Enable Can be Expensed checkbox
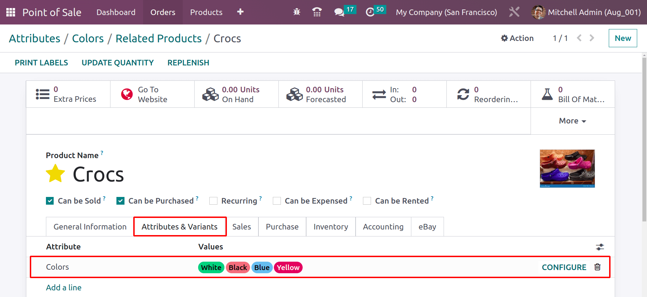This screenshot has width=647, height=297. coord(277,201)
